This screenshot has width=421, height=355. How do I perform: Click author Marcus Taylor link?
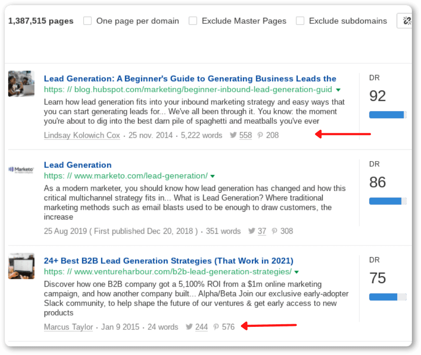click(68, 327)
